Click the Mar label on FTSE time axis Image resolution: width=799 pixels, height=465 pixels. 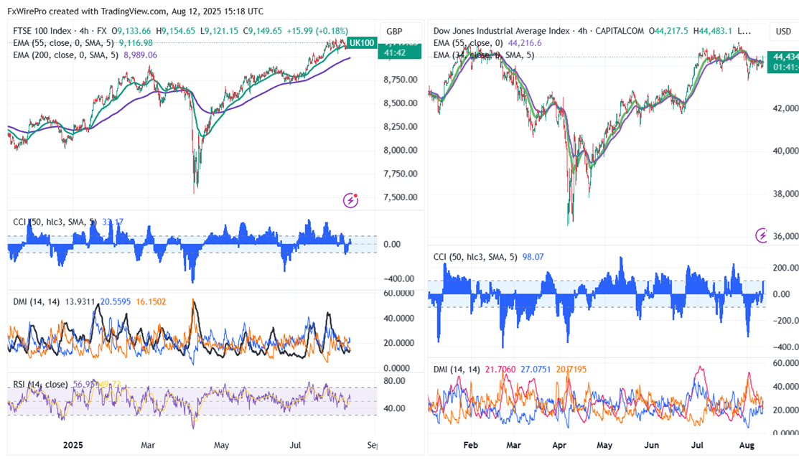(148, 445)
